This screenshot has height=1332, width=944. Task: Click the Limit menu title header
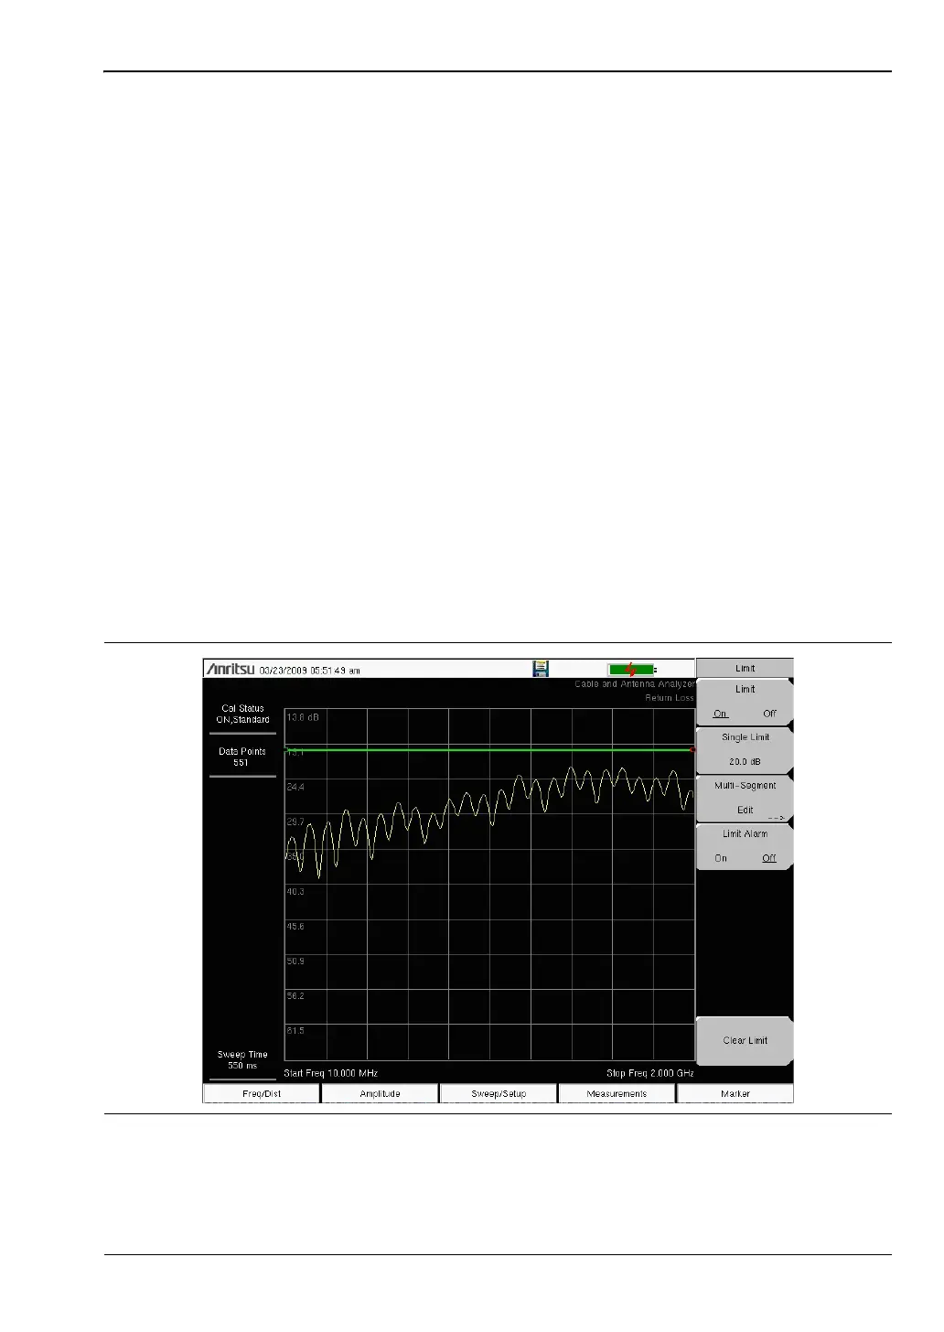pos(745,668)
